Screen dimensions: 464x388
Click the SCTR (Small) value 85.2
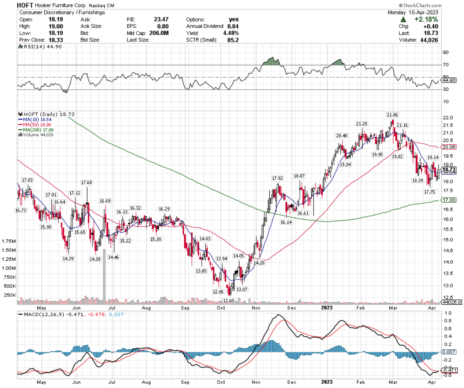(x=233, y=40)
